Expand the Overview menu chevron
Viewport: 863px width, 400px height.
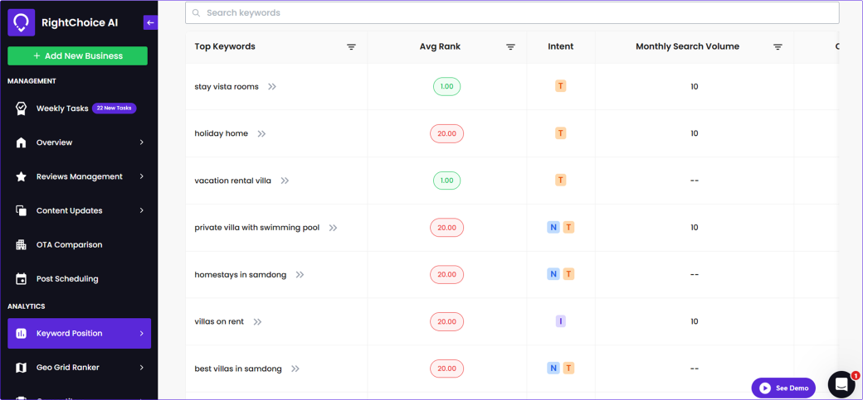click(x=141, y=142)
